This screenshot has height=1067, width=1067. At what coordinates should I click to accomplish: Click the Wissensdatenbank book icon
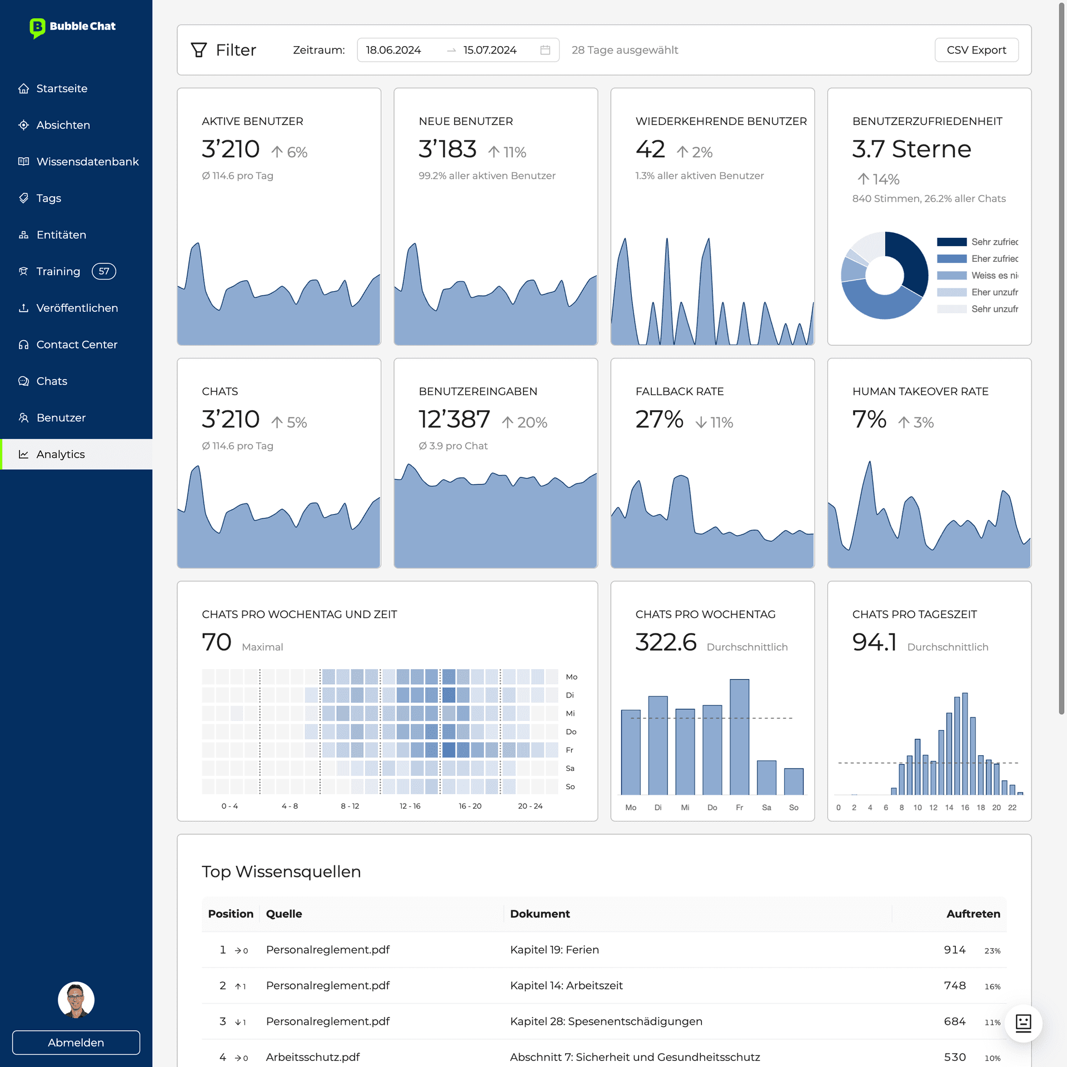[23, 162]
